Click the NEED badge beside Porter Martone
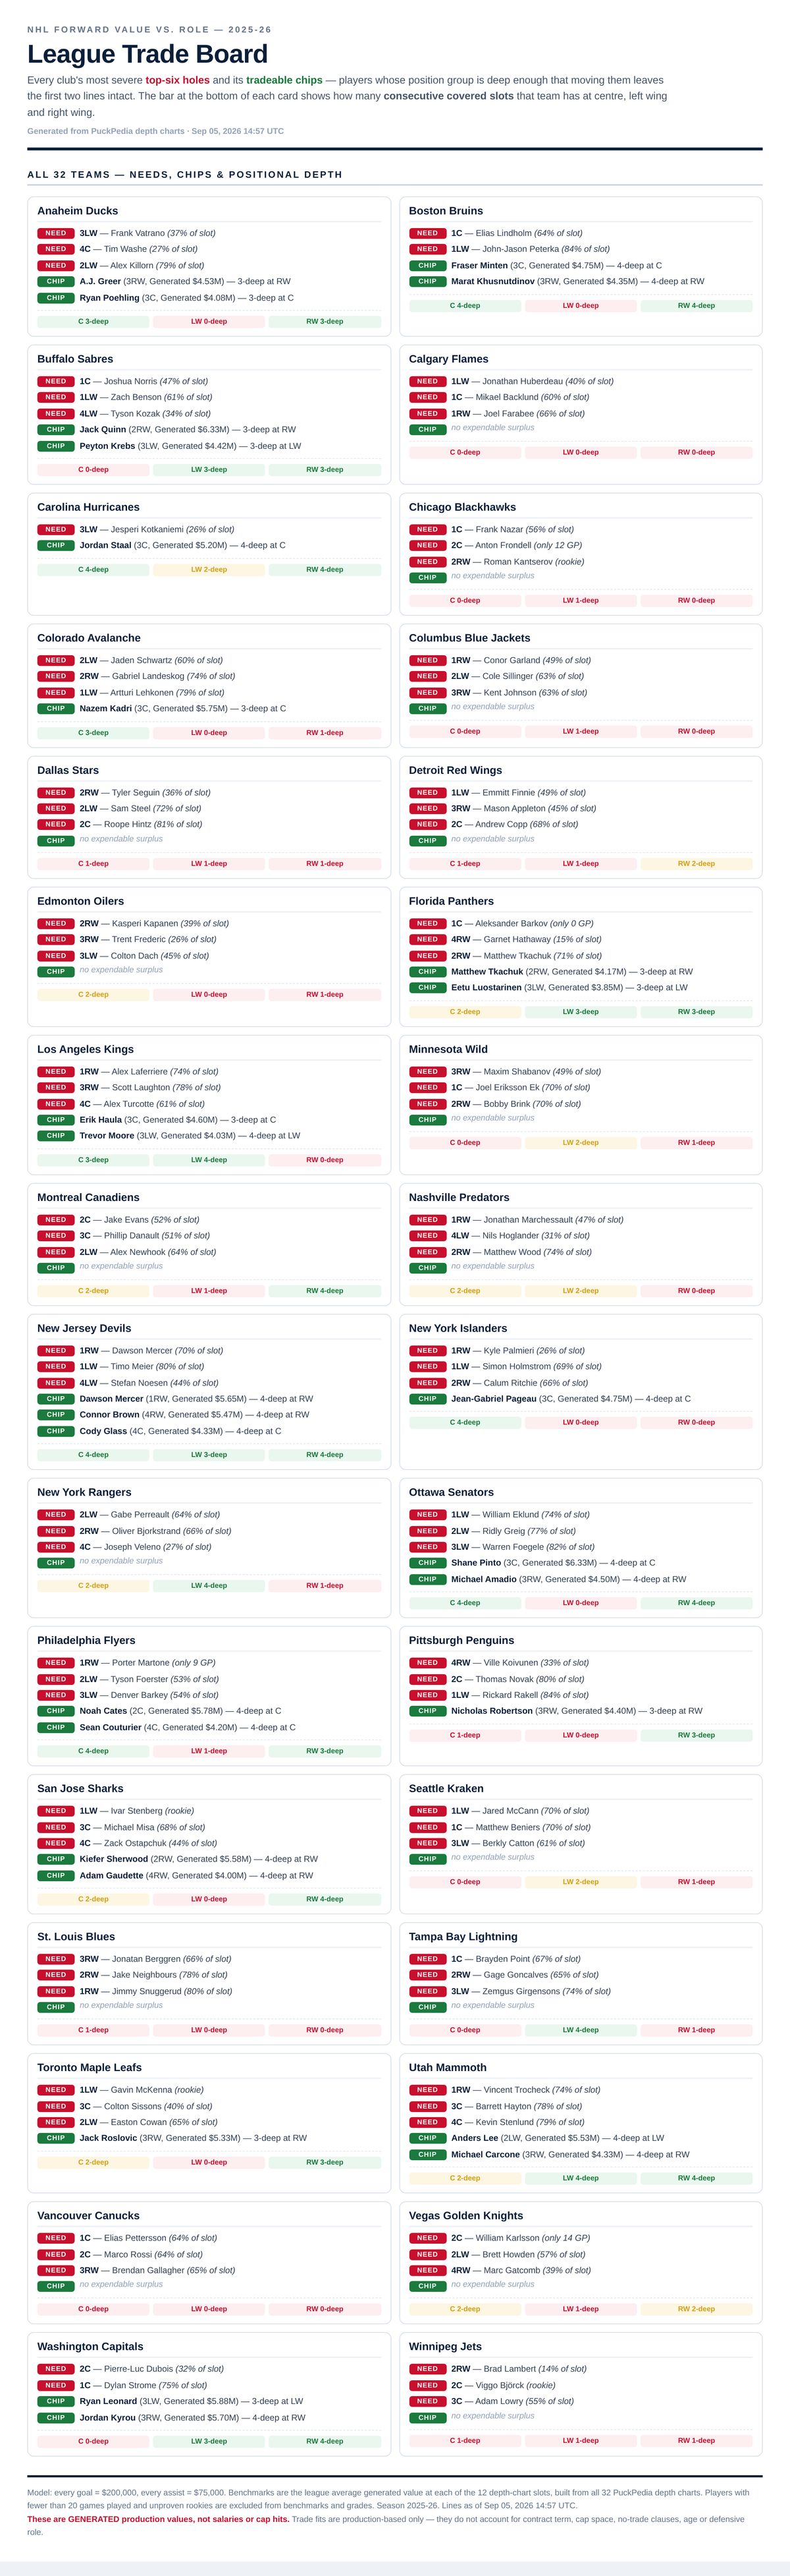 [56, 1663]
